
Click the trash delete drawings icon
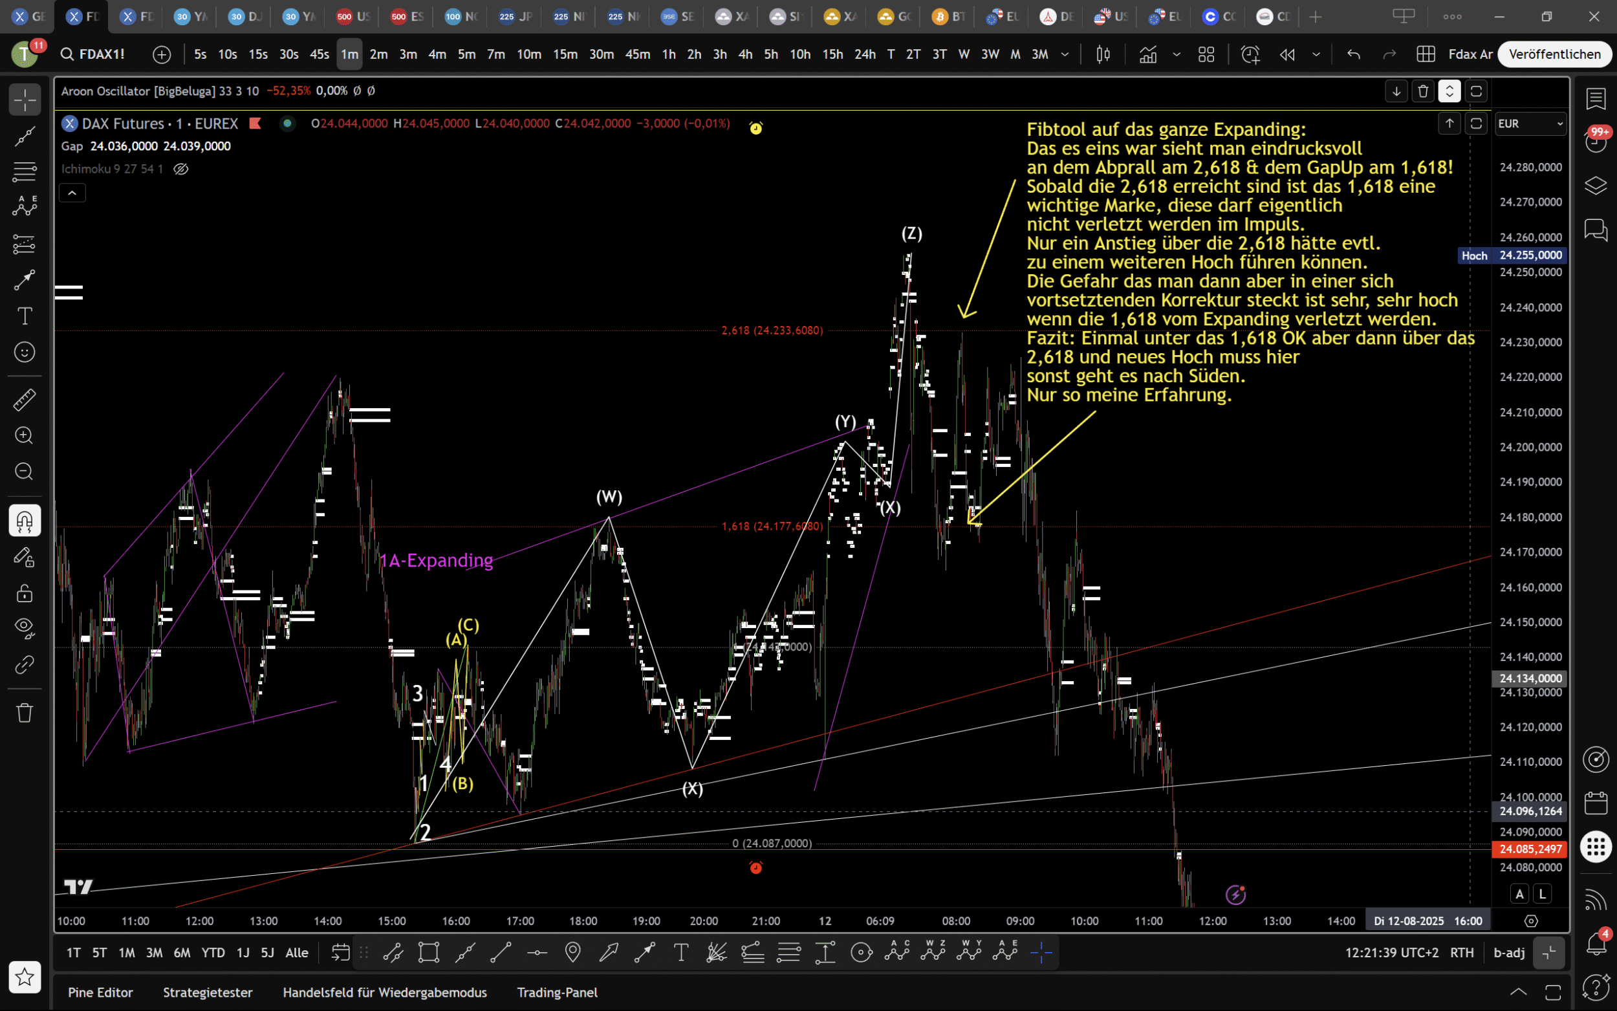point(25,713)
